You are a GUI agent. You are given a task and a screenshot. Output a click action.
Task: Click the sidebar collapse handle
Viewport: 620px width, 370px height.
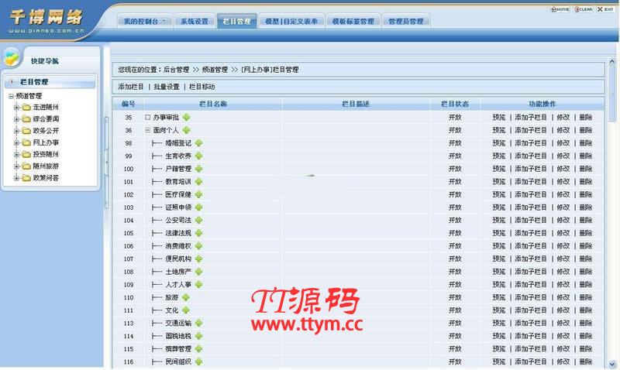click(106, 163)
